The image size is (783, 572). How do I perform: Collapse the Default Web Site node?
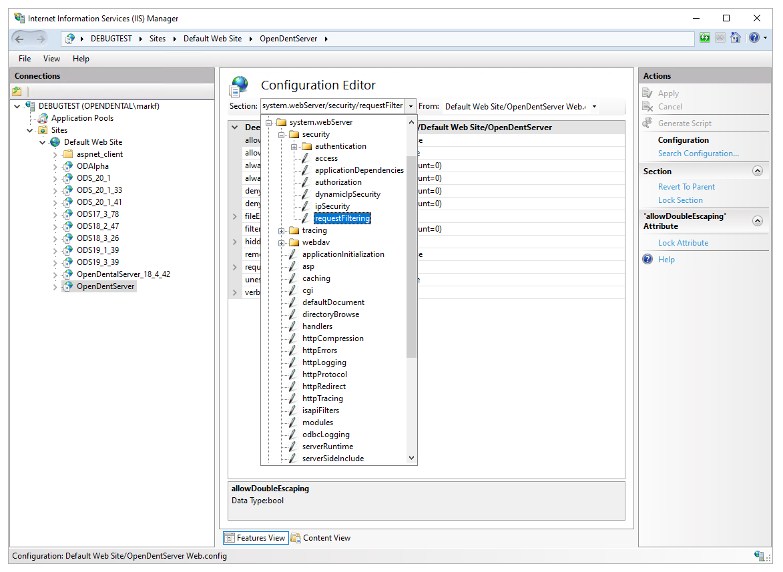click(43, 142)
